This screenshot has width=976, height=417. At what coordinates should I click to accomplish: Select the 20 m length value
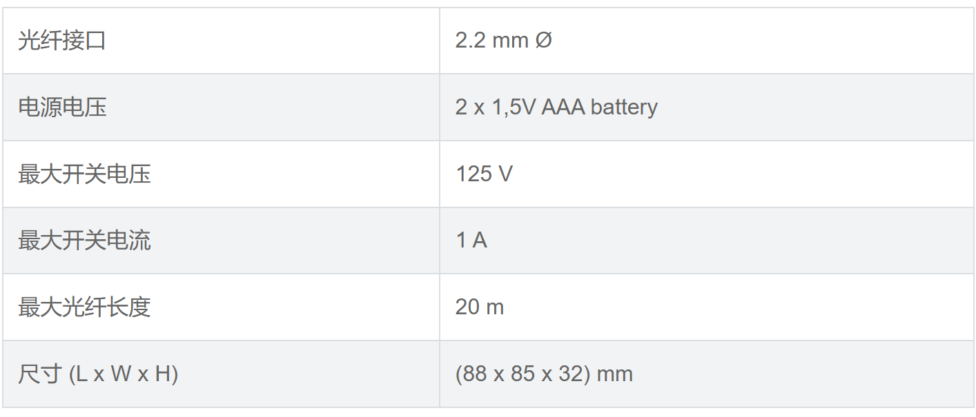tap(479, 307)
